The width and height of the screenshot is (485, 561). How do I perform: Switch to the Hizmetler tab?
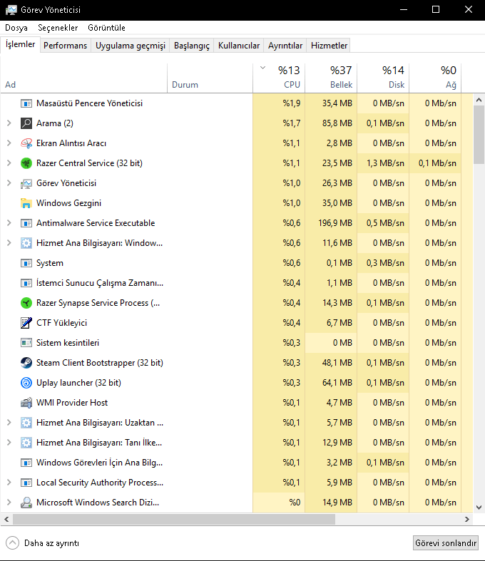point(329,46)
